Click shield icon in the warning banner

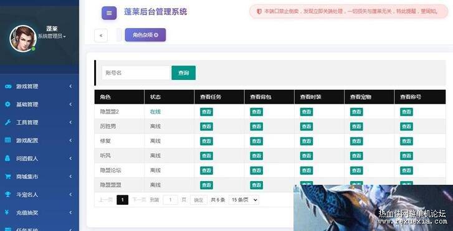click(x=259, y=11)
